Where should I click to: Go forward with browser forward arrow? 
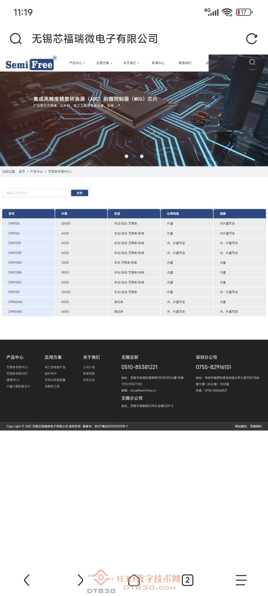pos(80,580)
